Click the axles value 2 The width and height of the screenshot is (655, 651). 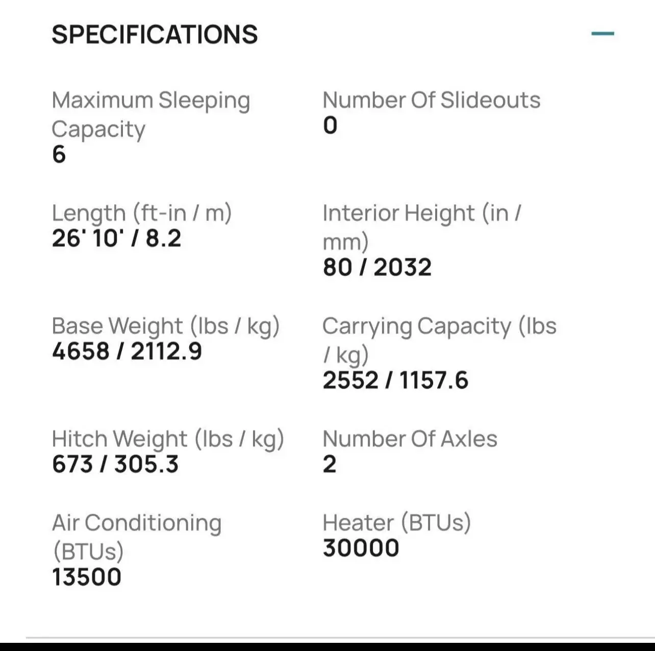(330, 464)
